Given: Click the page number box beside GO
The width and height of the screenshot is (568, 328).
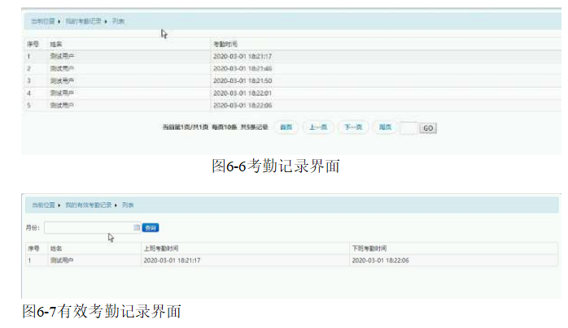Looking at the screenshot, I should [x=409, y=128].
